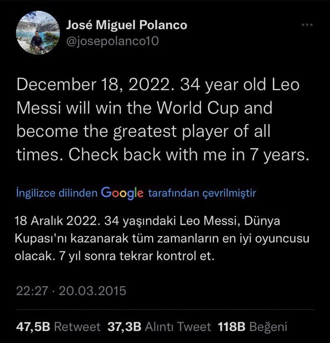Image resolution: width=330 pixels, height=343 pixels.
Task: Click the 22:27 tweet timestamp
Action: coord(31,291)
